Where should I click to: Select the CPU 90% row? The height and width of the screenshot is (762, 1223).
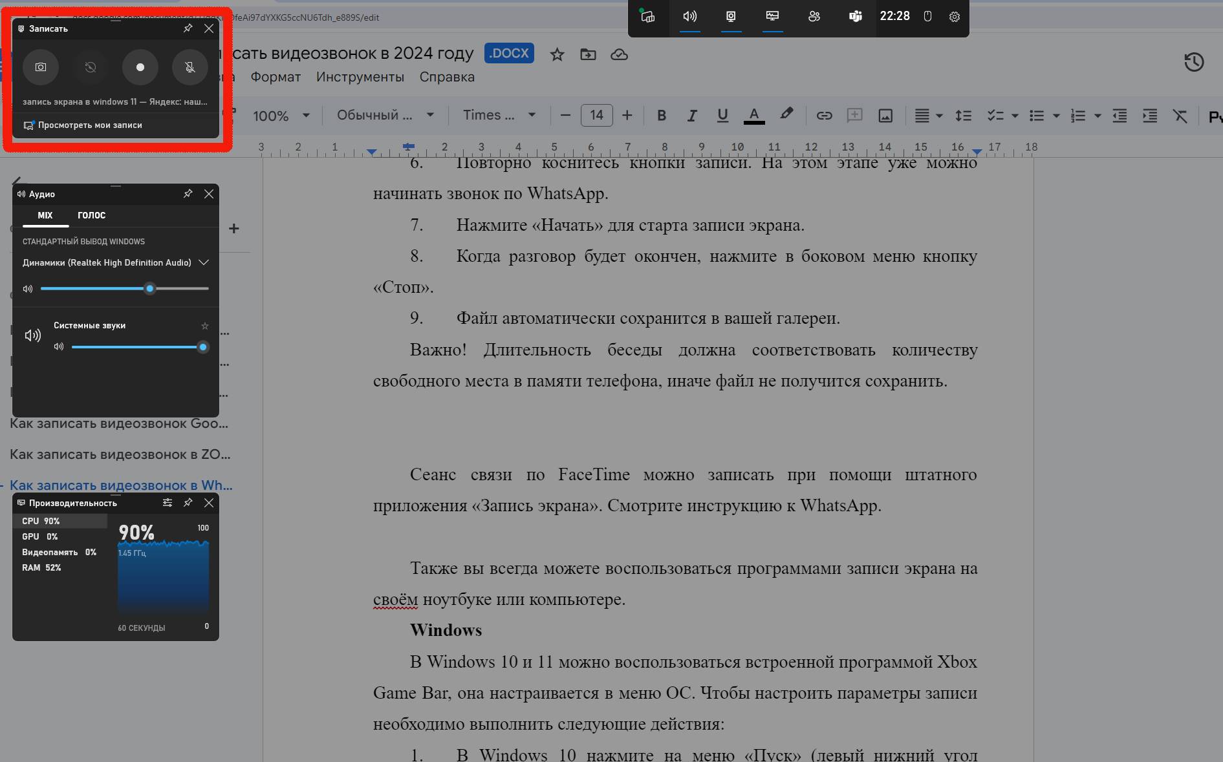pyautogui.click(x=60, y=521)
